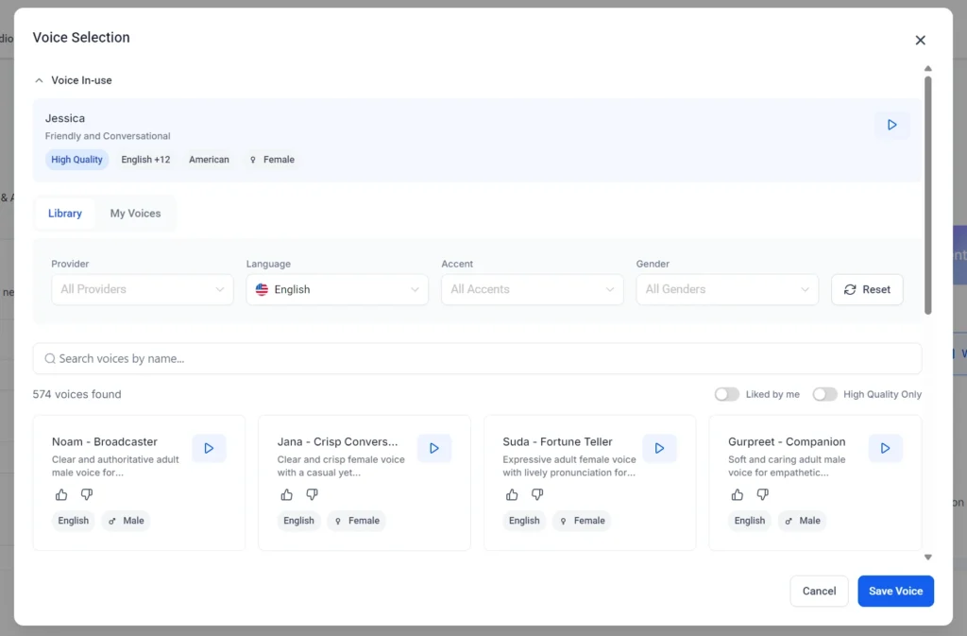Close the Voice Selection dialog
Image resolution: width=967 pixels, height=636 pixels.
coord(920,40)
